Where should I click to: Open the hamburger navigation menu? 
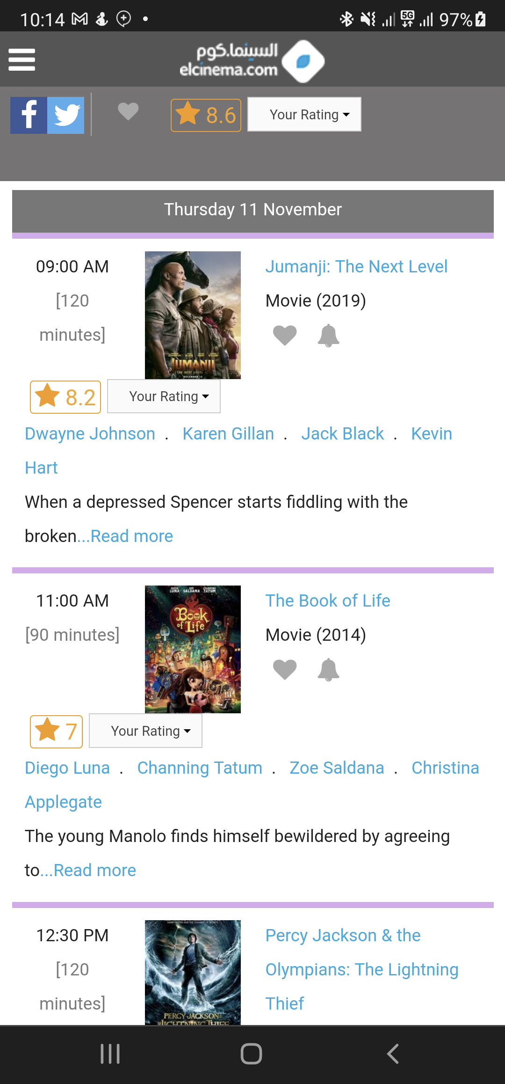22,59
